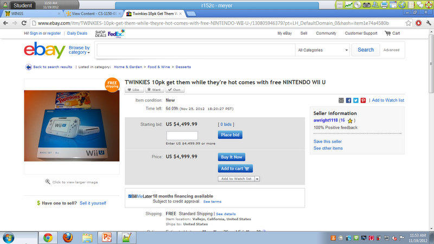Toggle the Like button on listing
Viewport: 434px width, 244px height.
point(134,89)
